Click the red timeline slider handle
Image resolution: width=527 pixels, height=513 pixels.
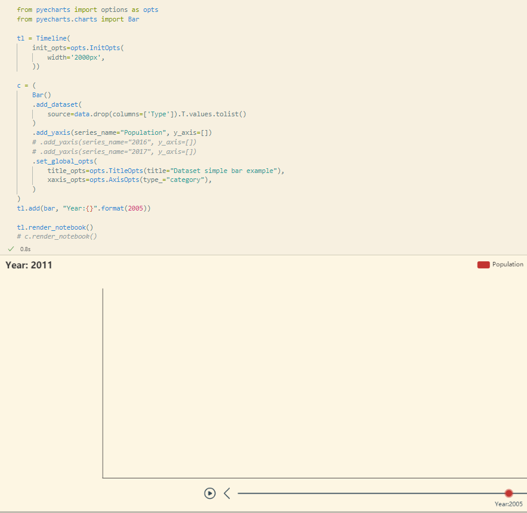(x=508, y=493)
